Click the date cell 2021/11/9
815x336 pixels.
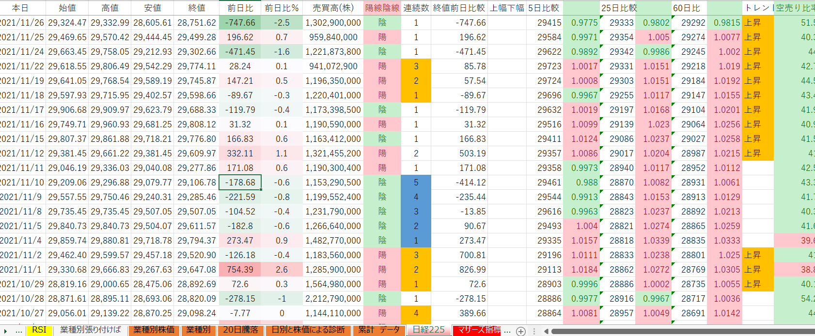click(x=22, y=197)
